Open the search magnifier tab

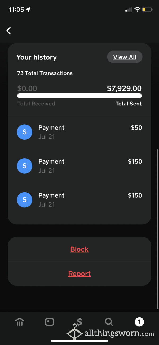point(109,322)
